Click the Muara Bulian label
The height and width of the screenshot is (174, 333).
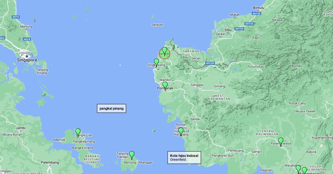coord(12,135)
